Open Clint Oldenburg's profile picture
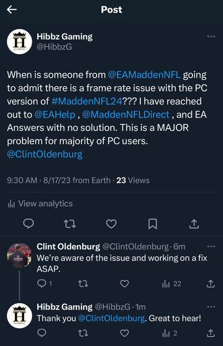Screen dimensions: 223x346 pyautogui.click(x=20, y=255)
